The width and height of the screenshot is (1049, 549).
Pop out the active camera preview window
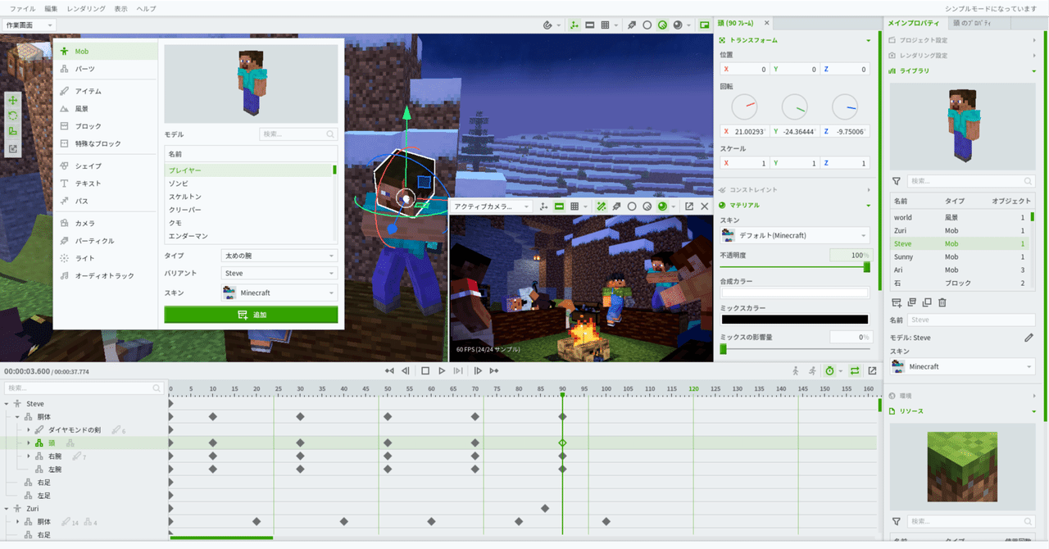coord(689,206)
